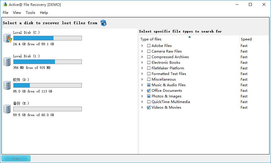
Task: Click "85.0 GB free of 113 GB" text
Action: click(33, 91)
